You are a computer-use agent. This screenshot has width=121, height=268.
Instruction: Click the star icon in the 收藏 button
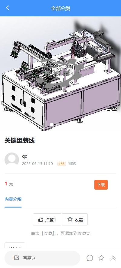(x=70, y=219)
